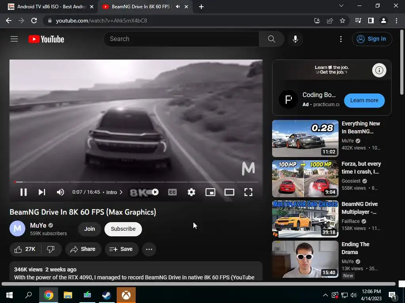Open the Chrome profile icon

point(384,21)
